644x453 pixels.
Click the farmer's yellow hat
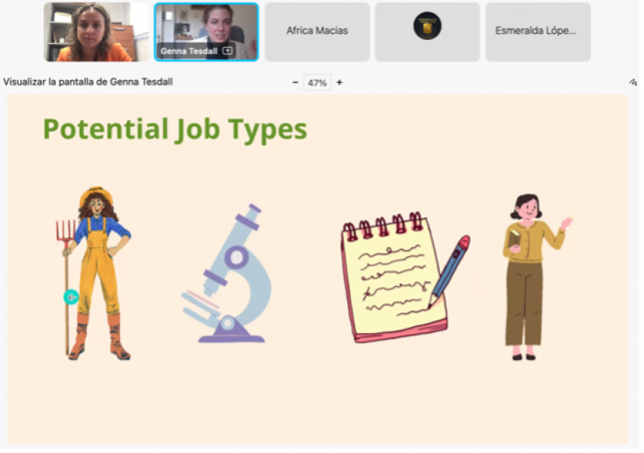[96, 195]
